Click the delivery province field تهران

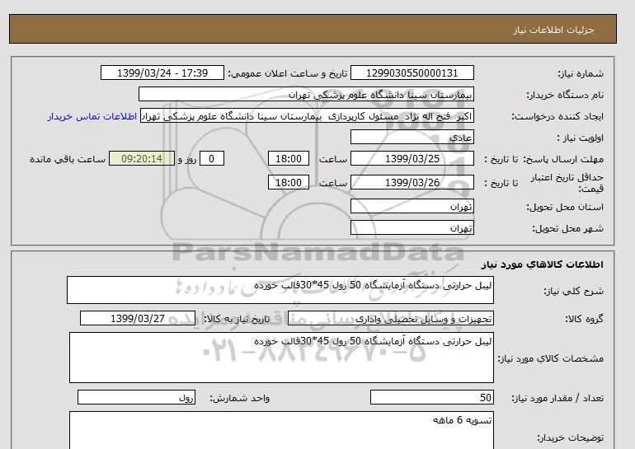(x=412, y=206)
